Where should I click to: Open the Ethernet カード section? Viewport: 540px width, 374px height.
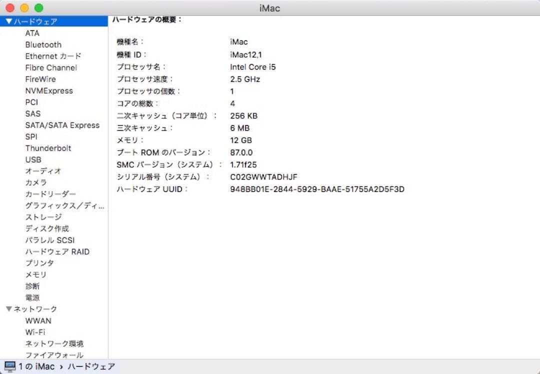pyautogui.click(x=53, y=56)
